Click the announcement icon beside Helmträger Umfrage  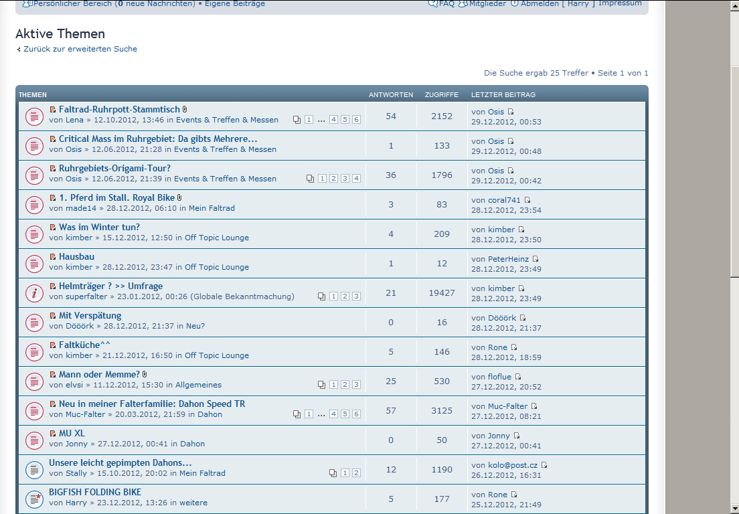click(34, 292)
